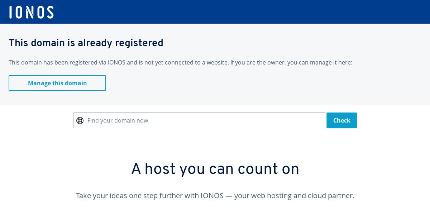The image size is (430, 215).
Task: Open the Manage this domain button
Action: [x=57, y=83]
